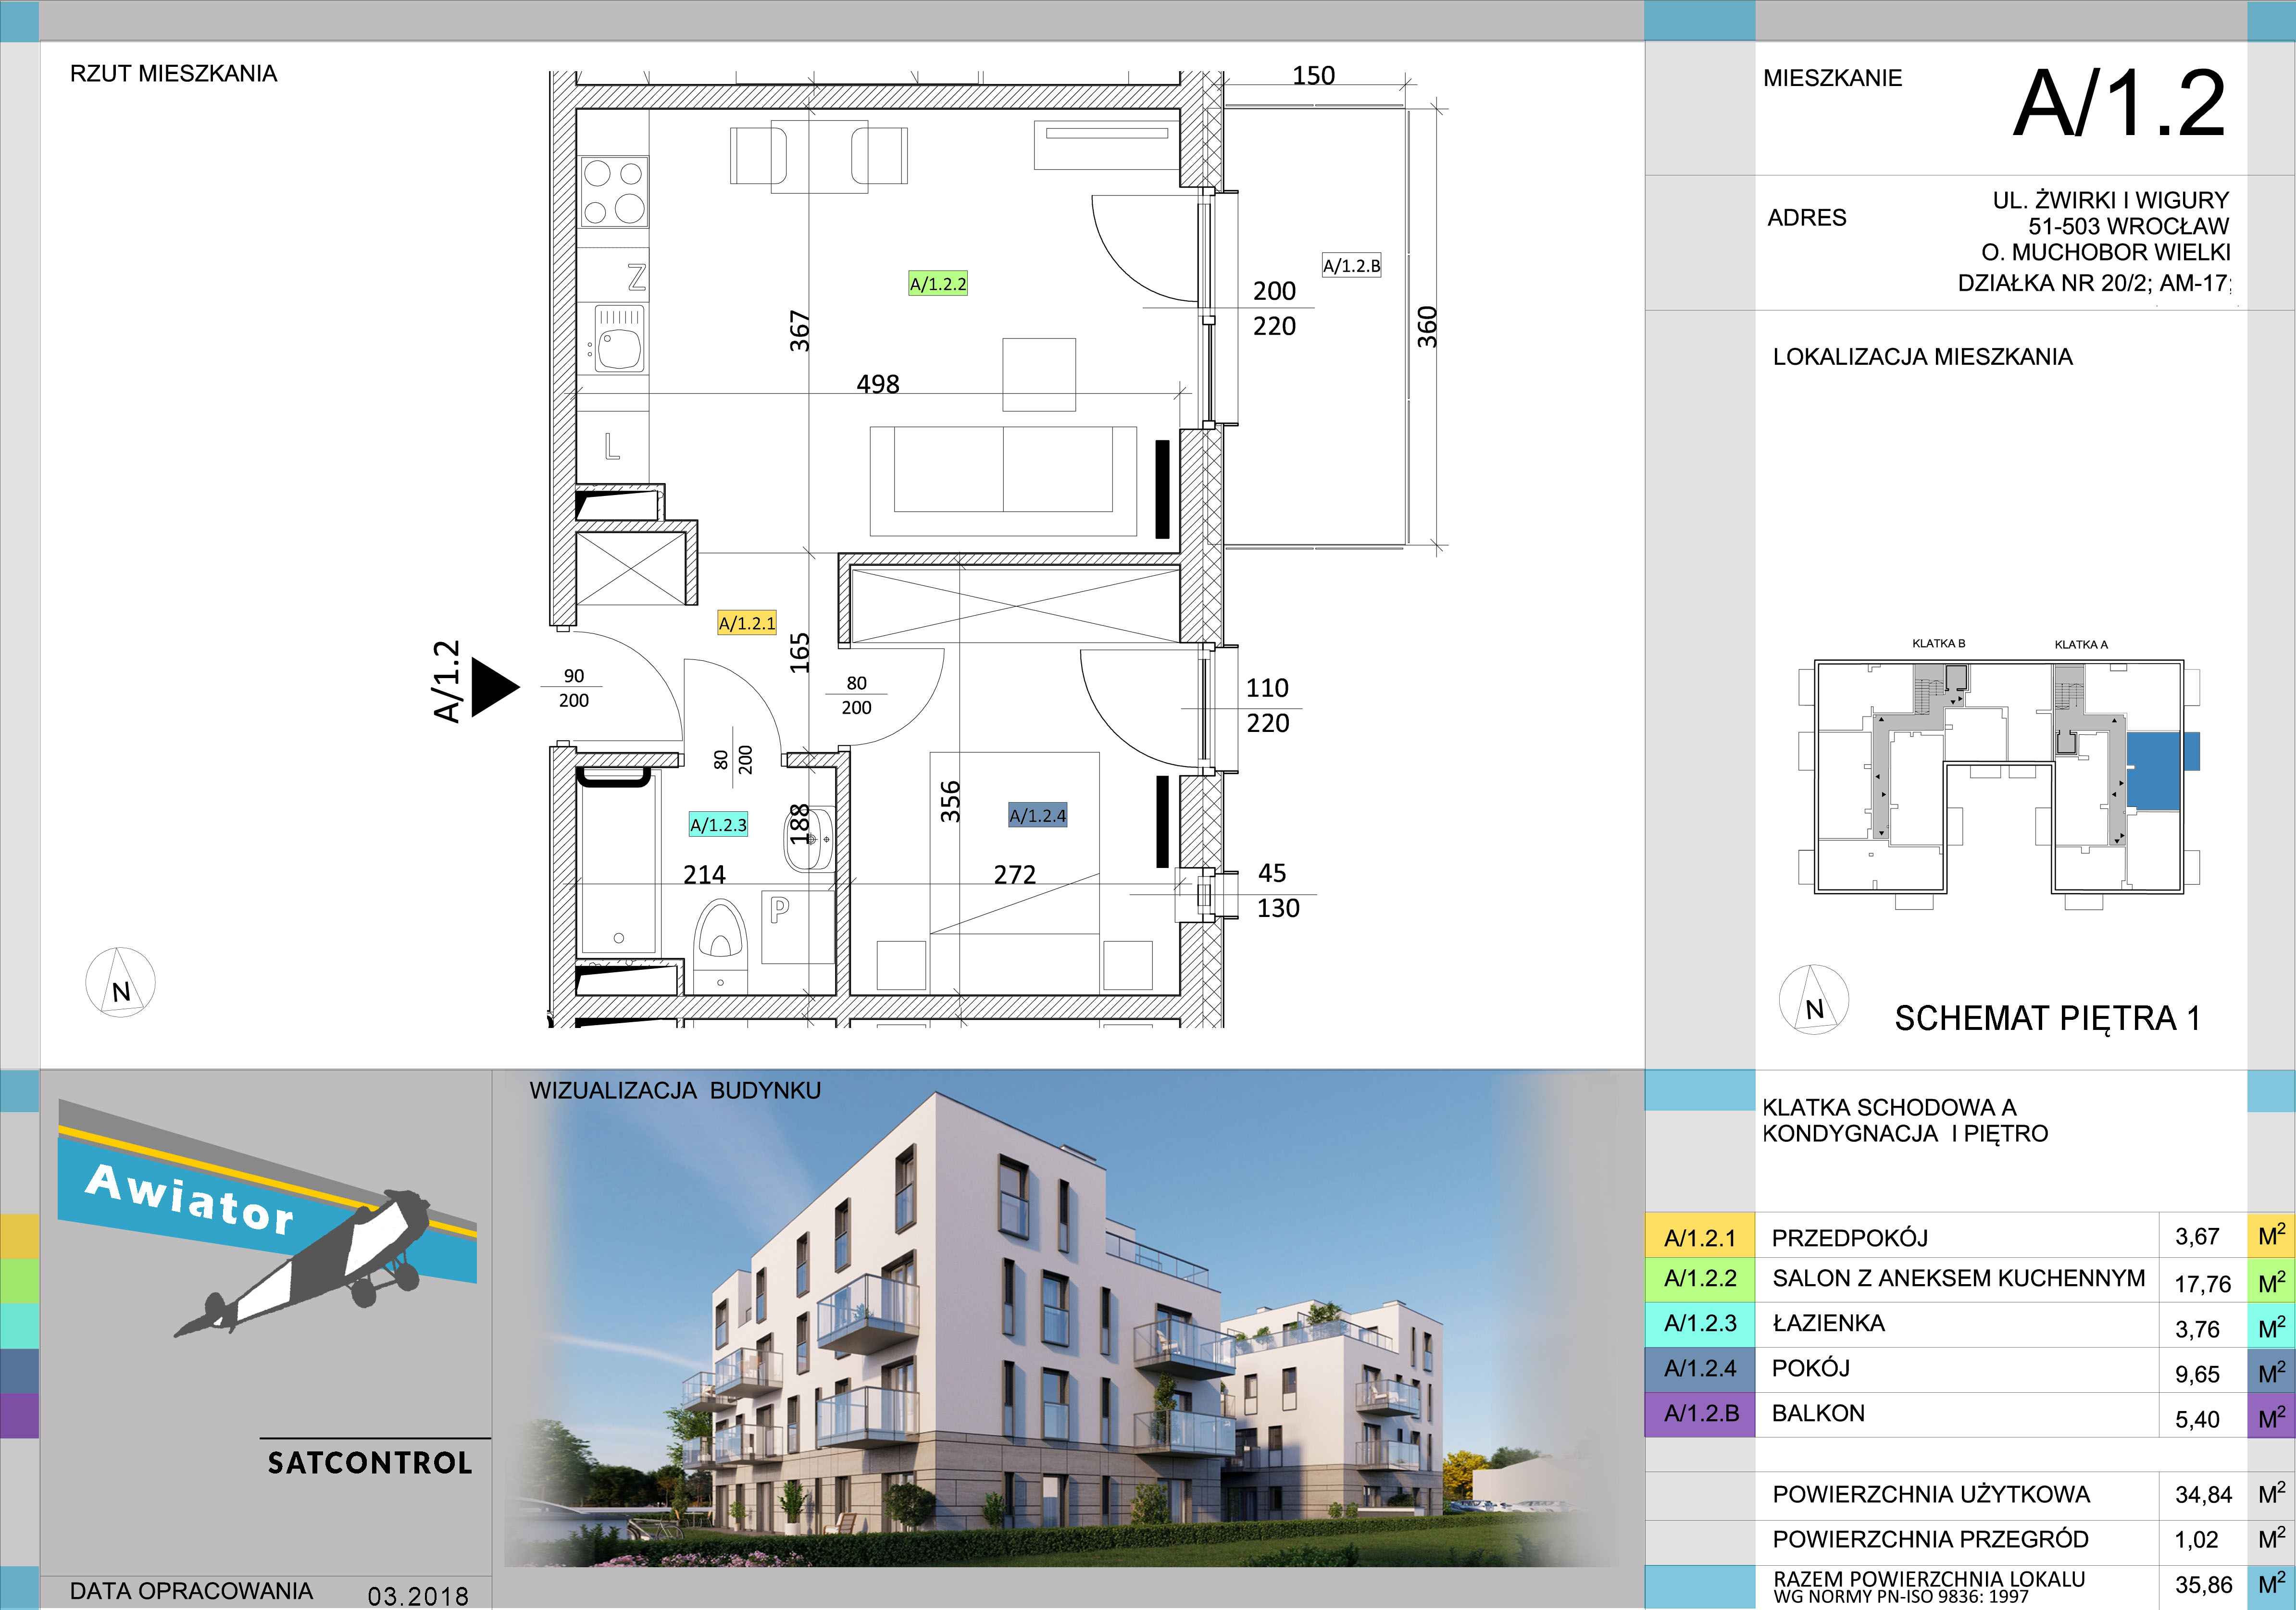This screenshot has height=1610, width=2296.
Task: Select the SALON Z ANEKSEM KUCHENNYM label
Action: (x=1959, y=1278)
